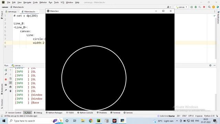Click the taskbar search box
The width and height of the screenshot is (220, 124).
35,121
